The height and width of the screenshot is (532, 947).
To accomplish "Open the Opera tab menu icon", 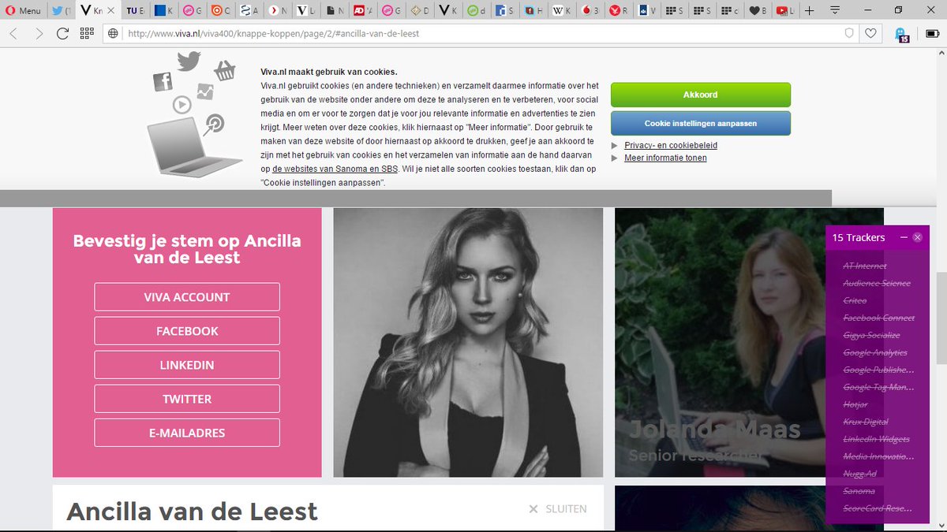I will pos(836,10).
